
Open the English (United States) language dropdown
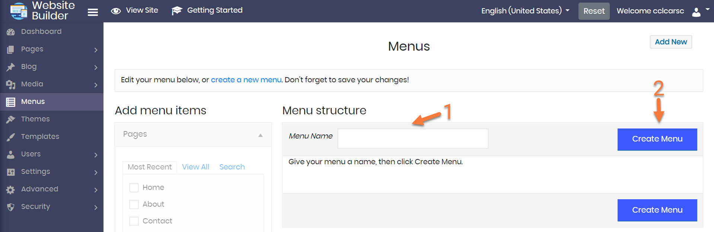click(525, 11)
